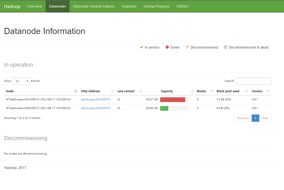Open the Startup Progress tab
Image resolution: width=284 pixels, height=190 pixels.
[156, 6]
